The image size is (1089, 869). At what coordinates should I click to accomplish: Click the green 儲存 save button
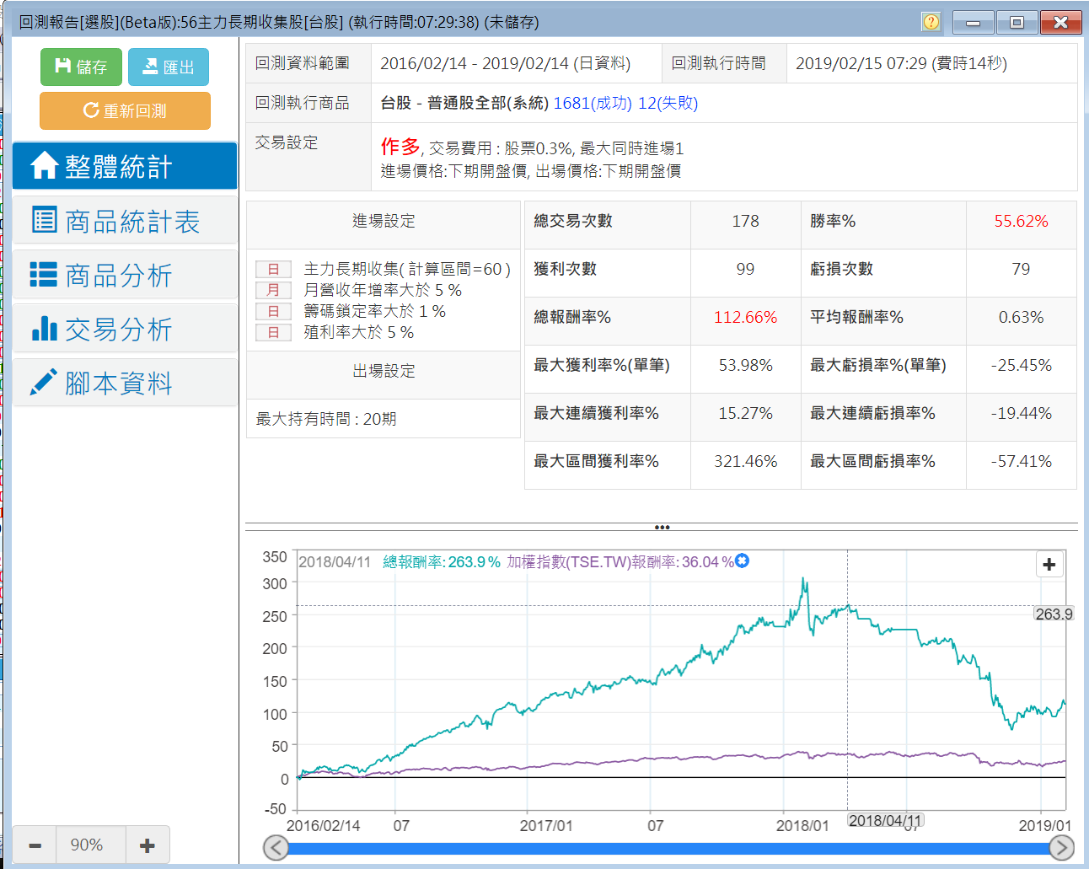[81, 67]
